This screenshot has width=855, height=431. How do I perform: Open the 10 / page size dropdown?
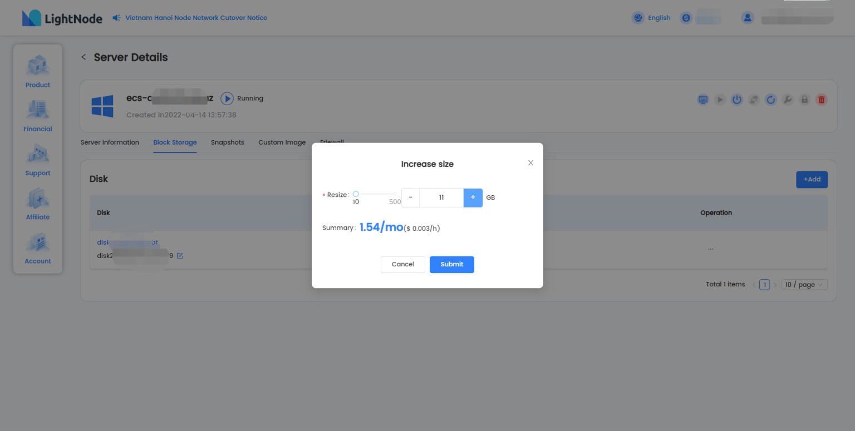pyautogui.click(x=804, y=284)
